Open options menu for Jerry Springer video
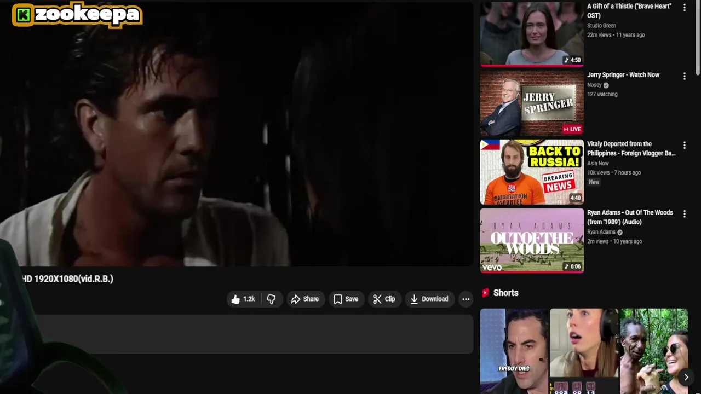701x394 pixels. (x=684, y=76)
